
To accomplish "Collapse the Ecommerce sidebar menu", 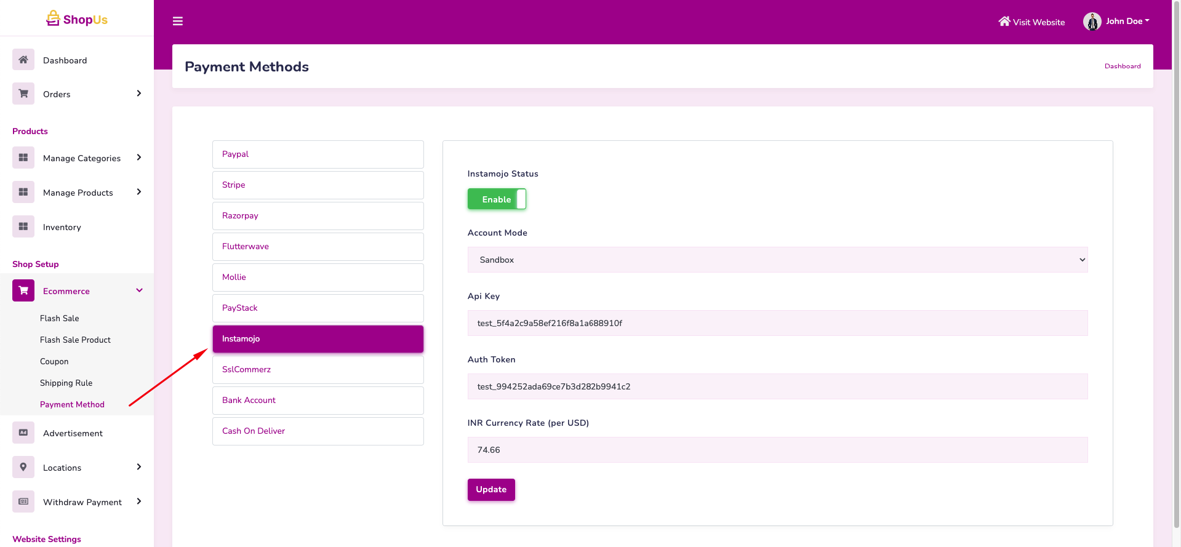I will pyautogui.click(x=139, y=290).
